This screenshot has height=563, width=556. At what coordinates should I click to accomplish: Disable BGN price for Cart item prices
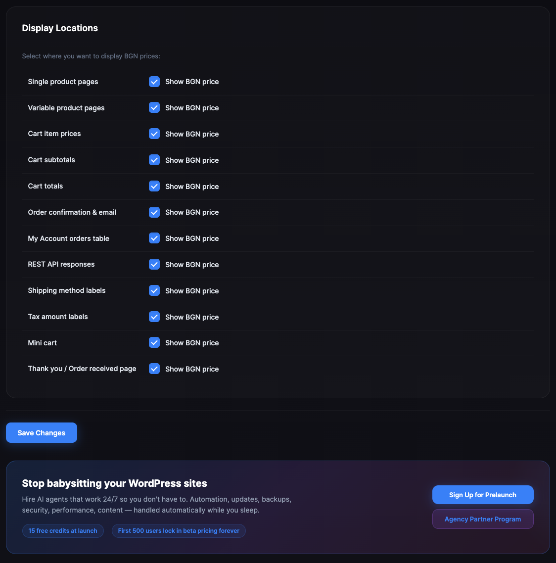click(x=154, y=134)
